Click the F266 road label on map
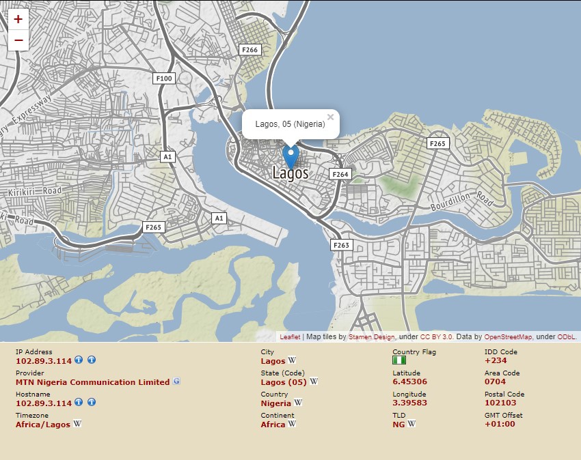 (249, 50)
